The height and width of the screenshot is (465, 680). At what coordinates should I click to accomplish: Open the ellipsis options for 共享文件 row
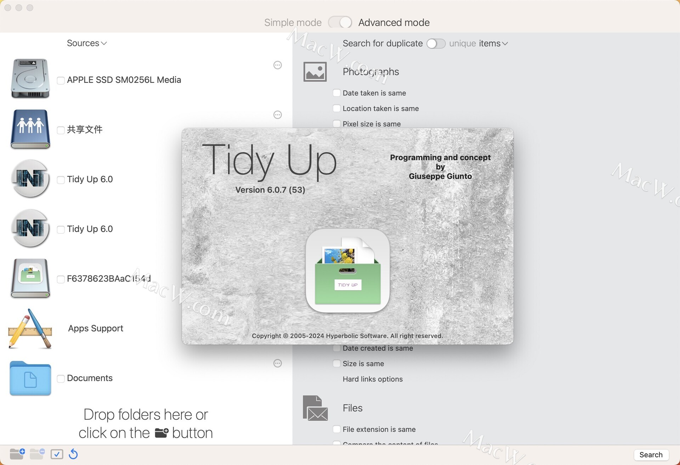(278, 115)
